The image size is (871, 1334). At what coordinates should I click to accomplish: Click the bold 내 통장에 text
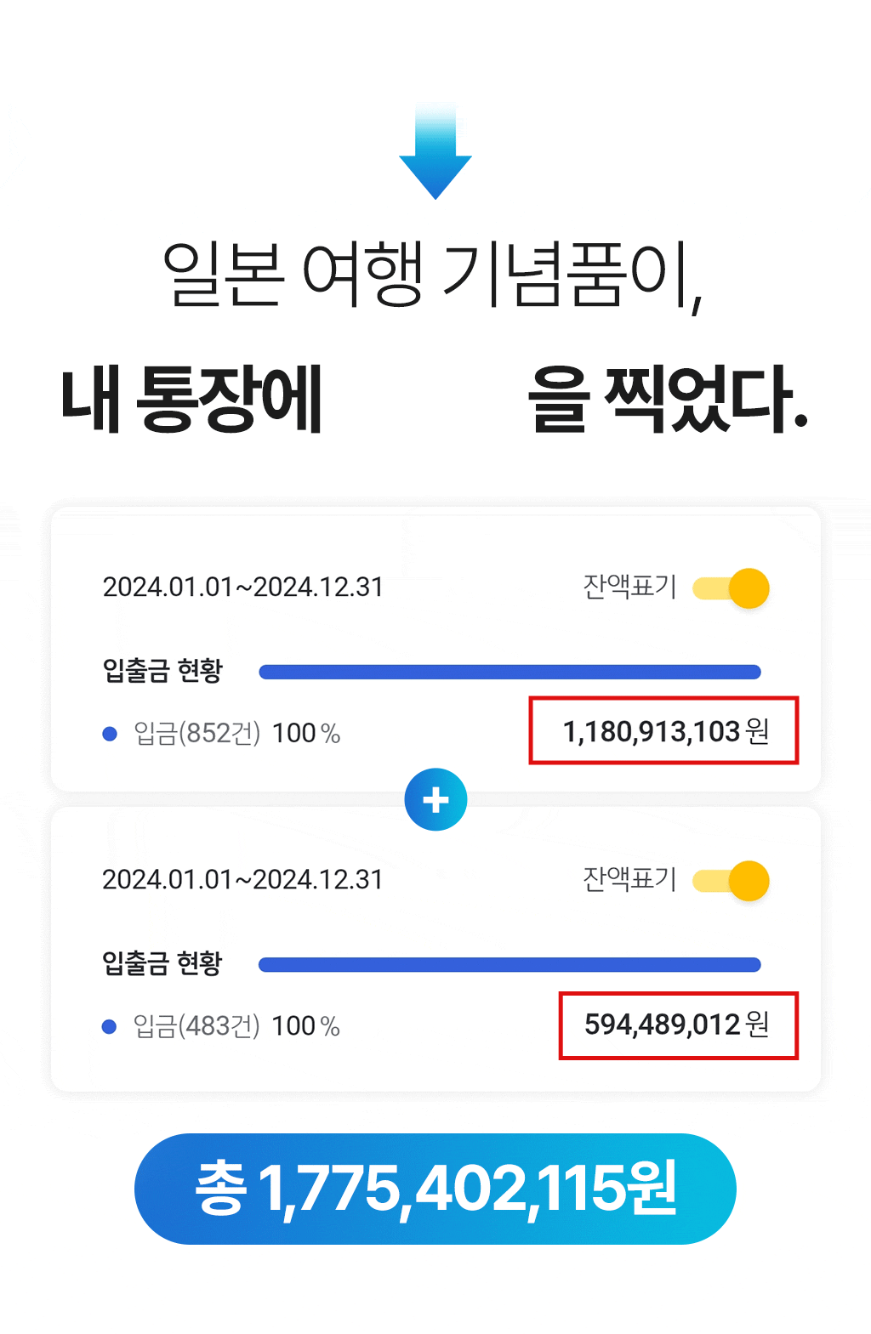(192, 399)
